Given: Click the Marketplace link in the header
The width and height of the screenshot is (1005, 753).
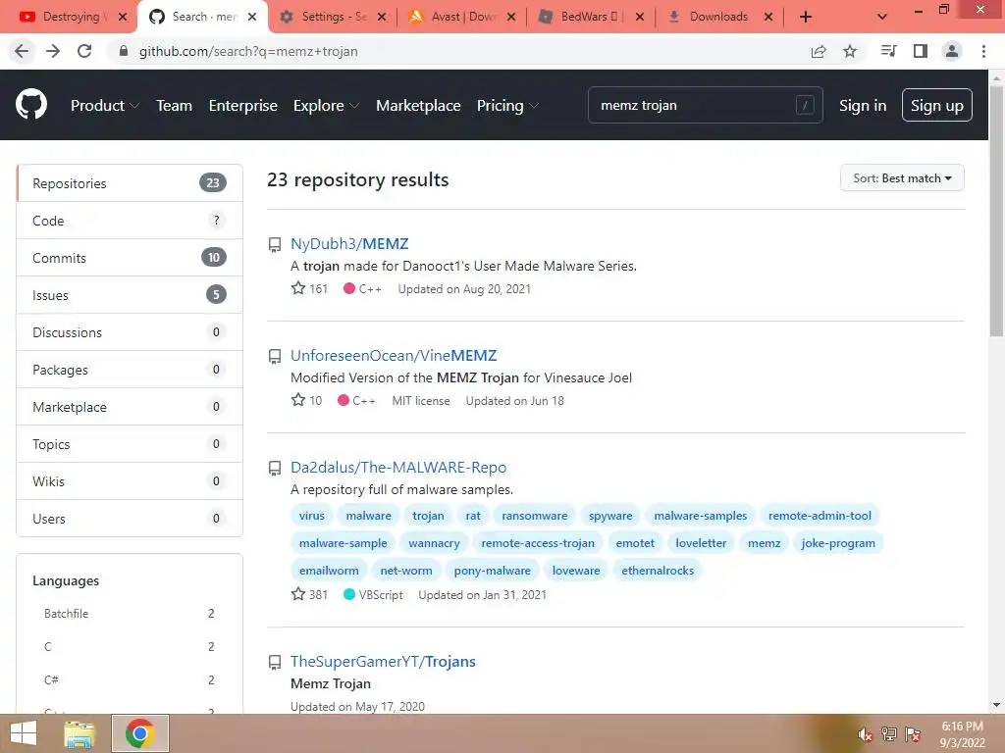Looking at the screenshot, I should point(418,105).
